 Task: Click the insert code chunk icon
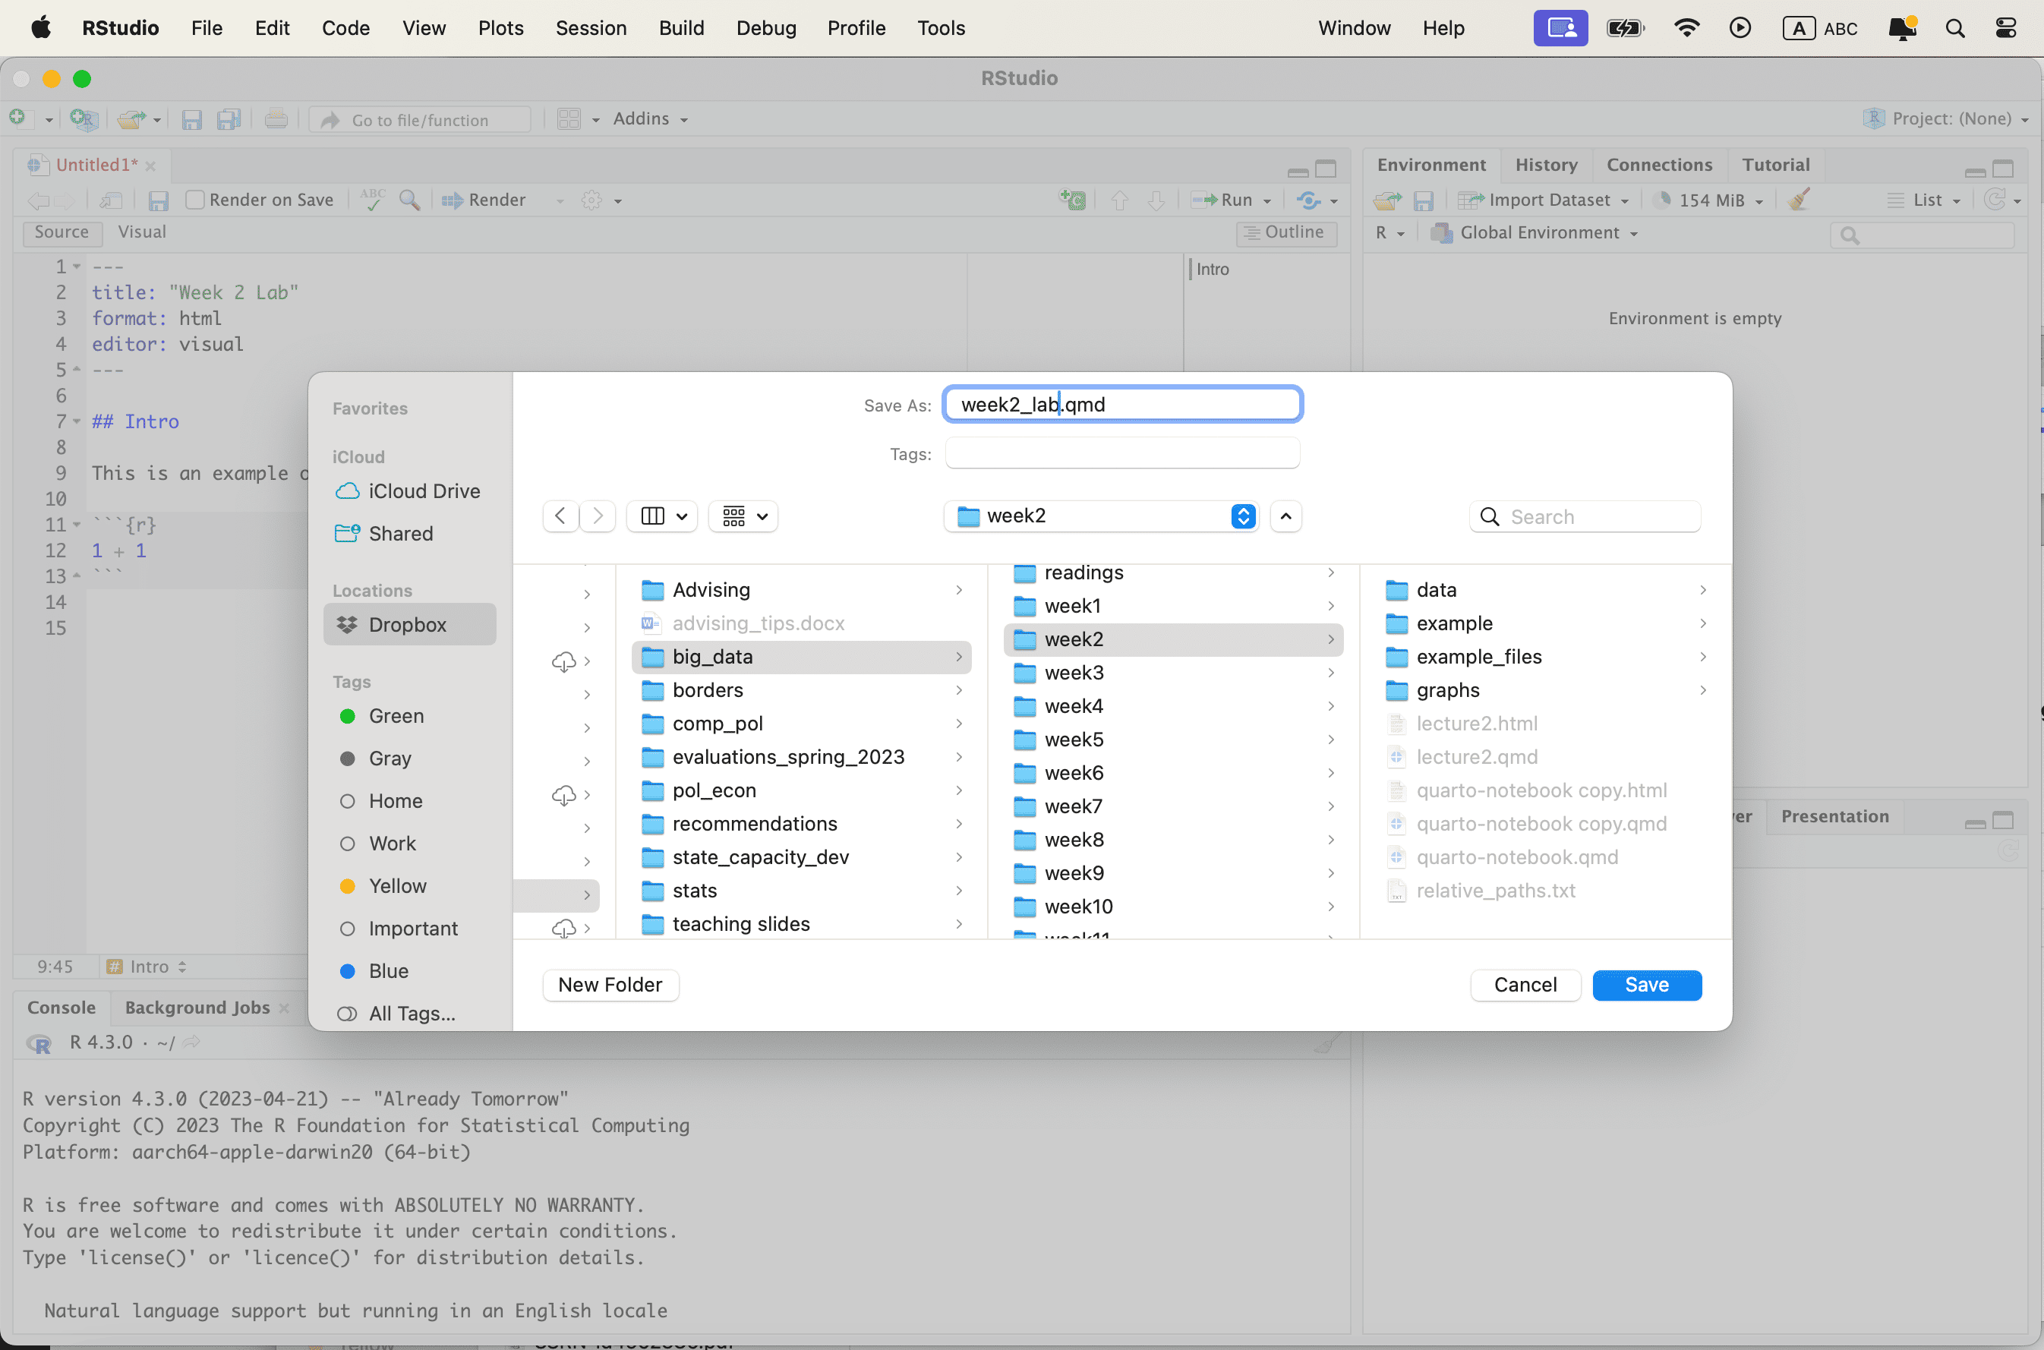pyautogui.click(x=1072, y=200)
